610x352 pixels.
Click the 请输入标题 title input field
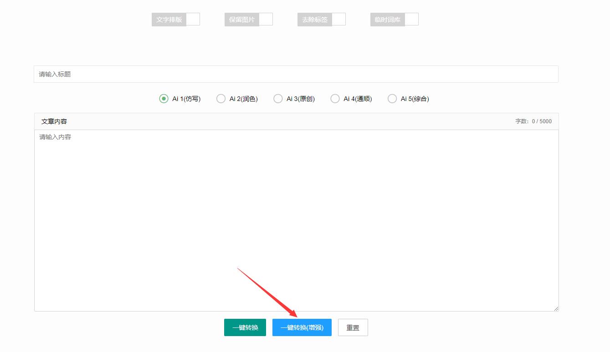(x=296, y=74)
